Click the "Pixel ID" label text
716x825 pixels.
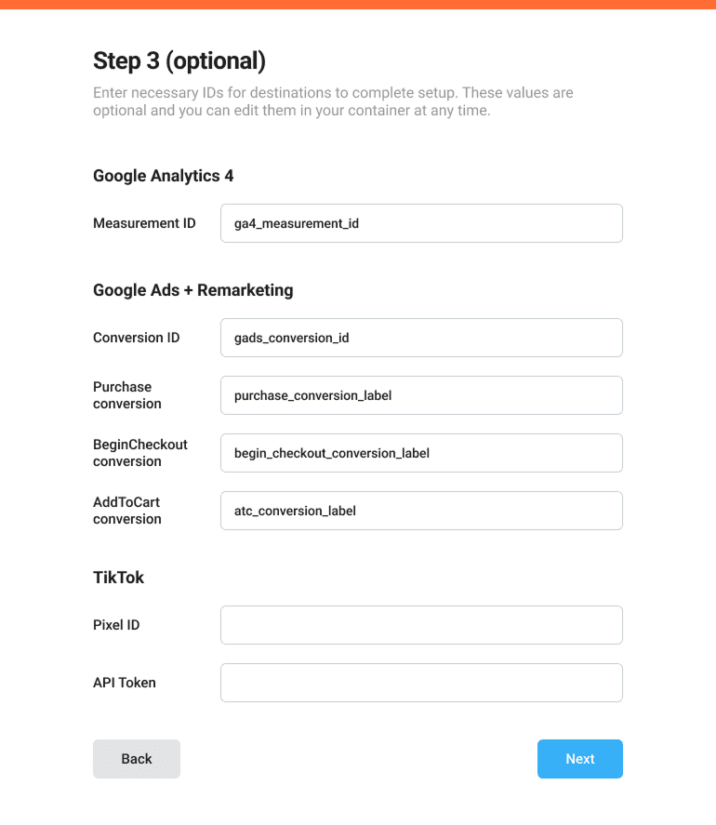tap(116, 625)
